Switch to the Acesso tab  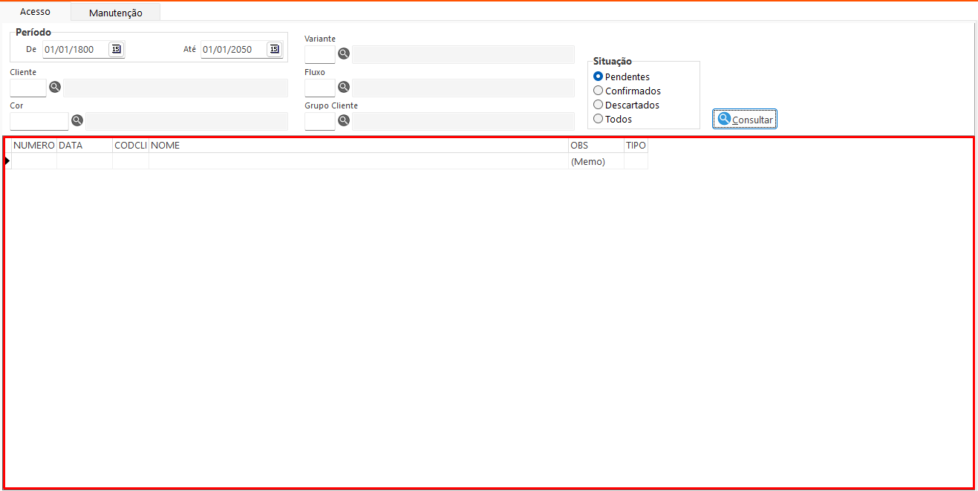click(35, 12)
